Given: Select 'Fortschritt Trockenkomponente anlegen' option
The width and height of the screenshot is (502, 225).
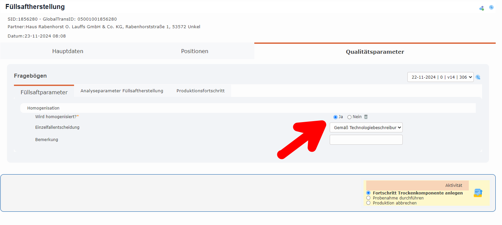Looking at the screenshot, I should click(368, 192).
